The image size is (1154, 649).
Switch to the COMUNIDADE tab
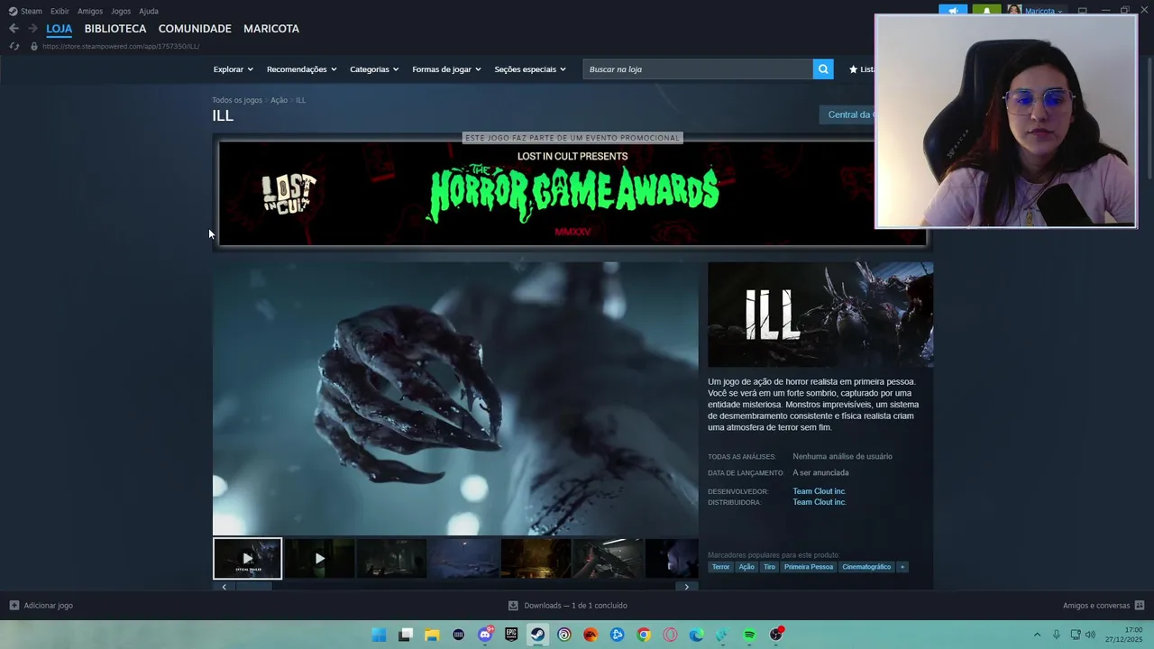coord(195,29)
